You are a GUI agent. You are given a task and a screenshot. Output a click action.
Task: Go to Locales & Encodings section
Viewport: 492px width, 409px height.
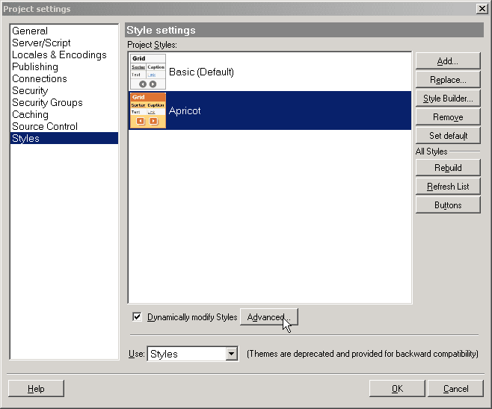coord(59,55)
